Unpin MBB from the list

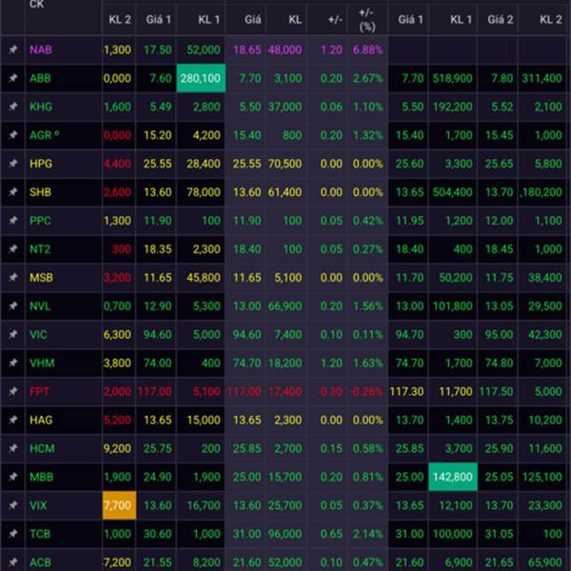(x=13, y=477)
